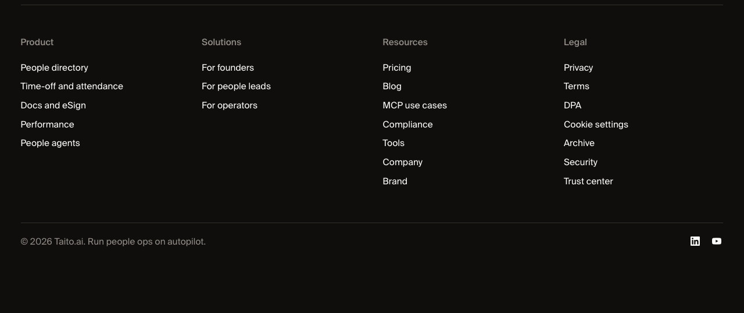Open Docs and eSign page
The image size is (744, 313).
click(x=53, y=105)
